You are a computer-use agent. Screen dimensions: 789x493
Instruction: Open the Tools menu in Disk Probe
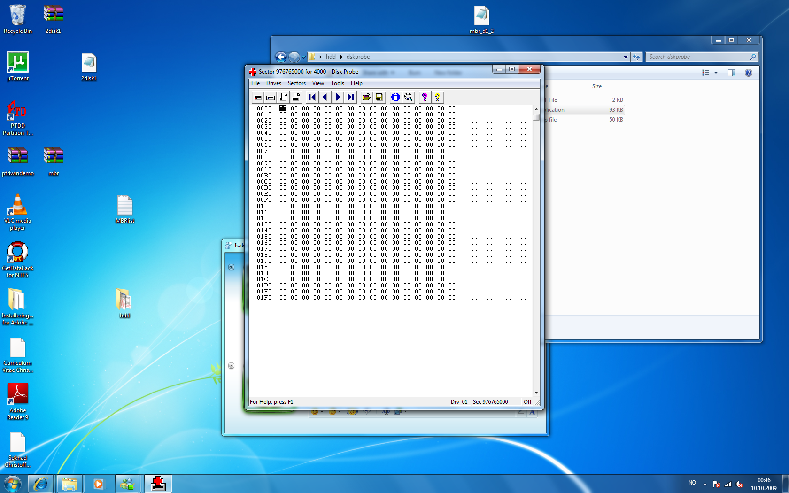point(337,83)
